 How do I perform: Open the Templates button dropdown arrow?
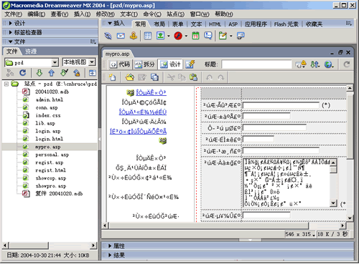[231, 36]
